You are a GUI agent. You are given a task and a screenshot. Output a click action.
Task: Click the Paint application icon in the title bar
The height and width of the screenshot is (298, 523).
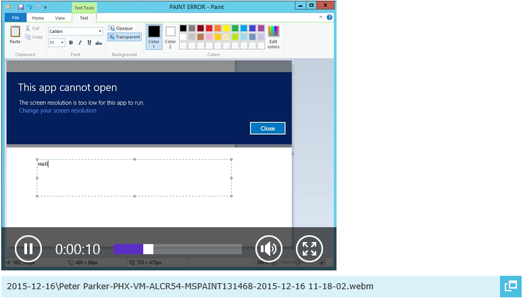pyautogui.click(x=7, y=7)
